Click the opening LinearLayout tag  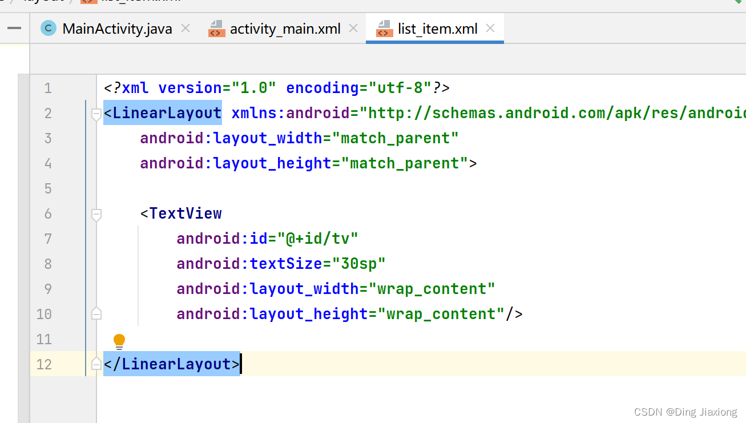tap(163, 113)
